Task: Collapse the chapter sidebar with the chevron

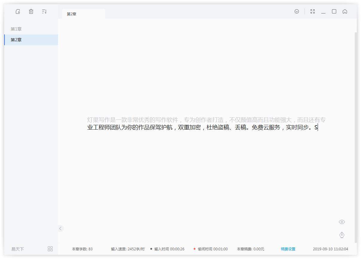Action: click(61, 228)
